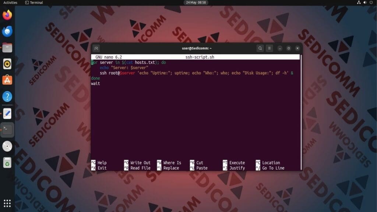Image resolution: width=377 pixels, height=212 pixels.
Task: Open the Terminal dock icon
Action: [7, 129]
